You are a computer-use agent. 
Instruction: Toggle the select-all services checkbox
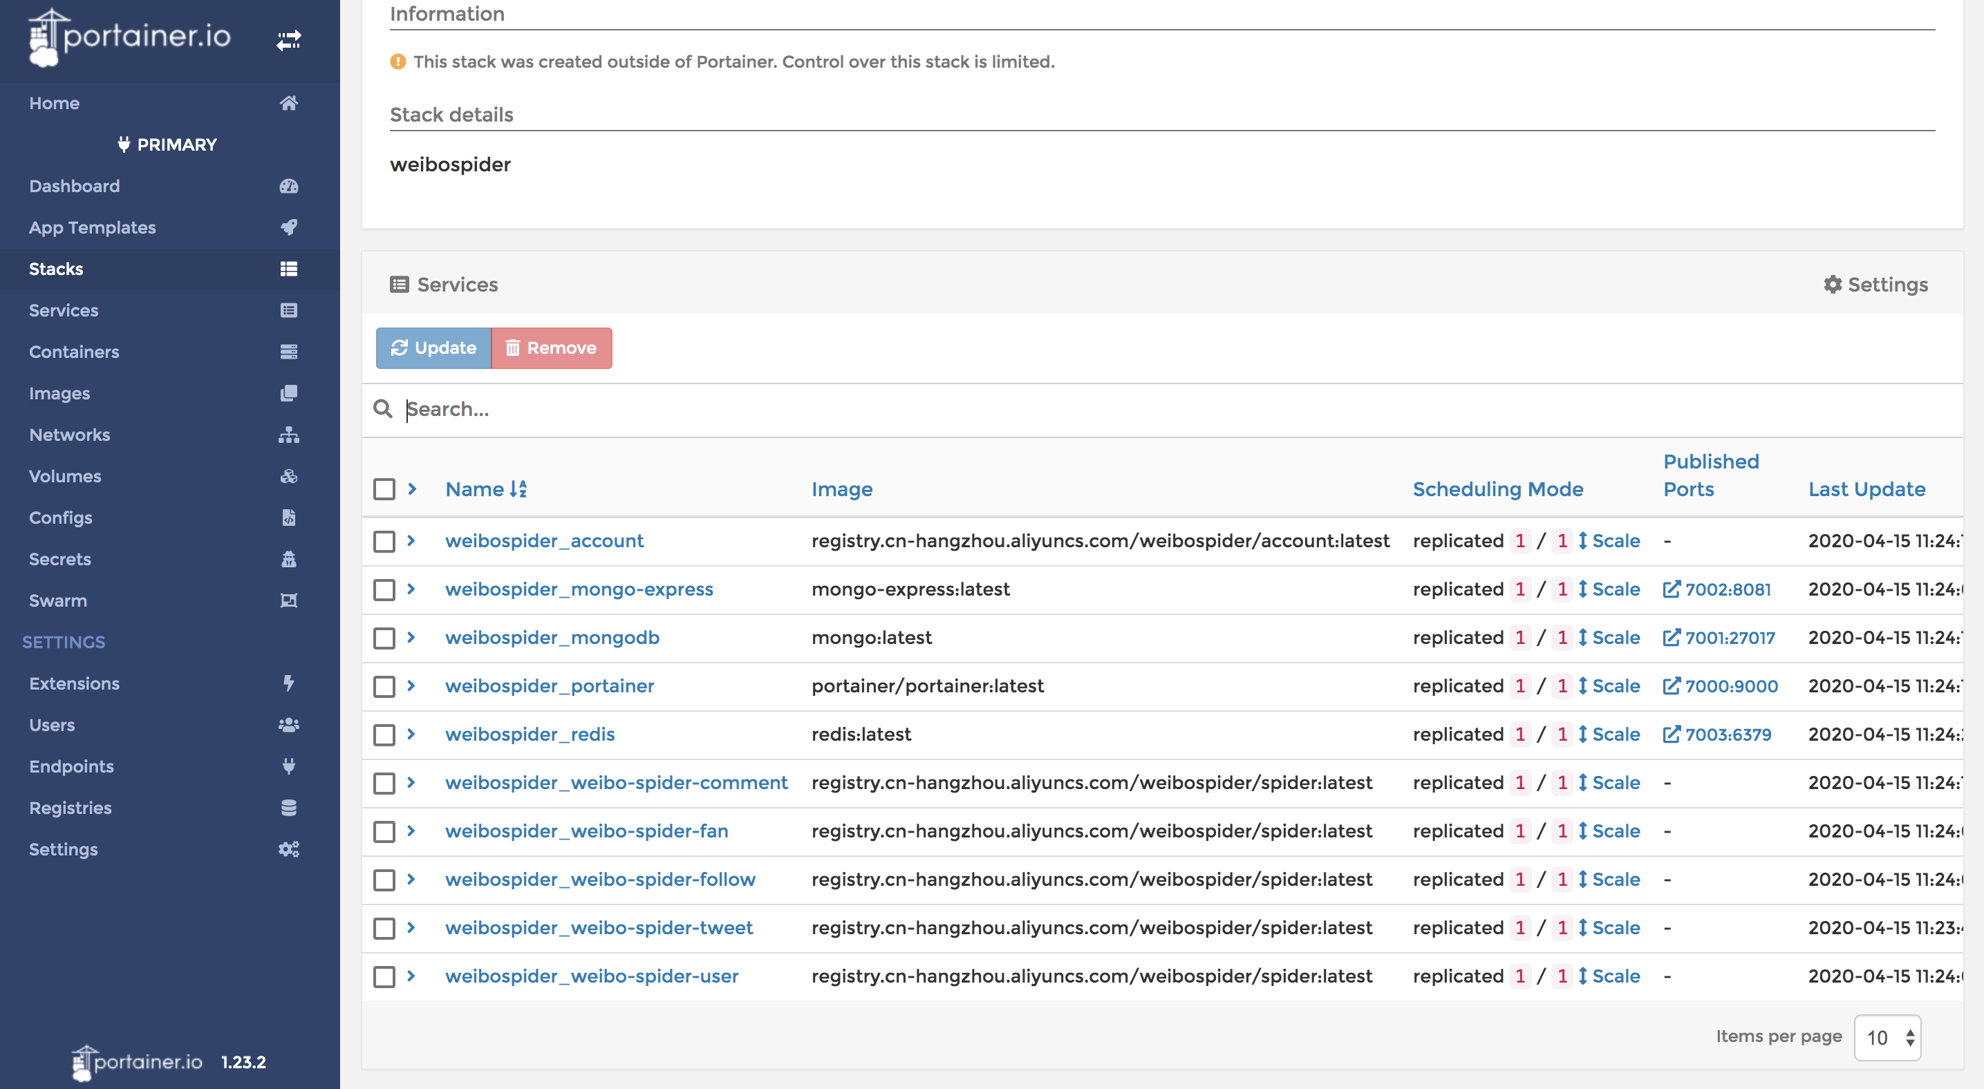384,489
